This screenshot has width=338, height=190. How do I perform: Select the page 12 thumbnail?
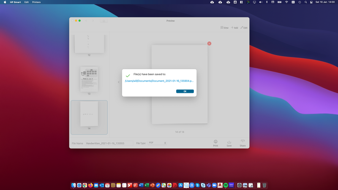tap(89, 43)
